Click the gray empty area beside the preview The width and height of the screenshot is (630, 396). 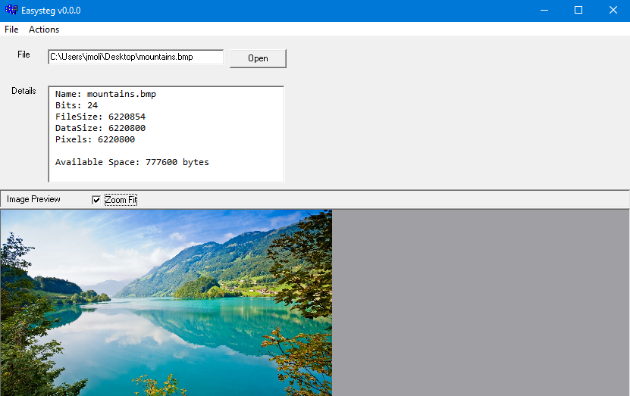[x=480, y=302]
